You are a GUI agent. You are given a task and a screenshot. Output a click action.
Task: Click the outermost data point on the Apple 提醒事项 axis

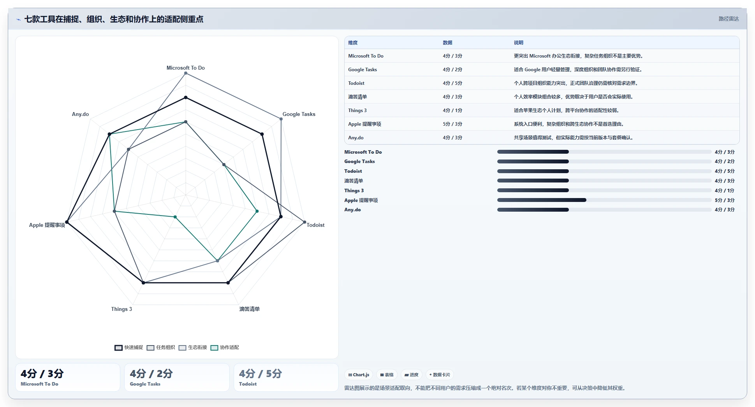coord(67,222)
